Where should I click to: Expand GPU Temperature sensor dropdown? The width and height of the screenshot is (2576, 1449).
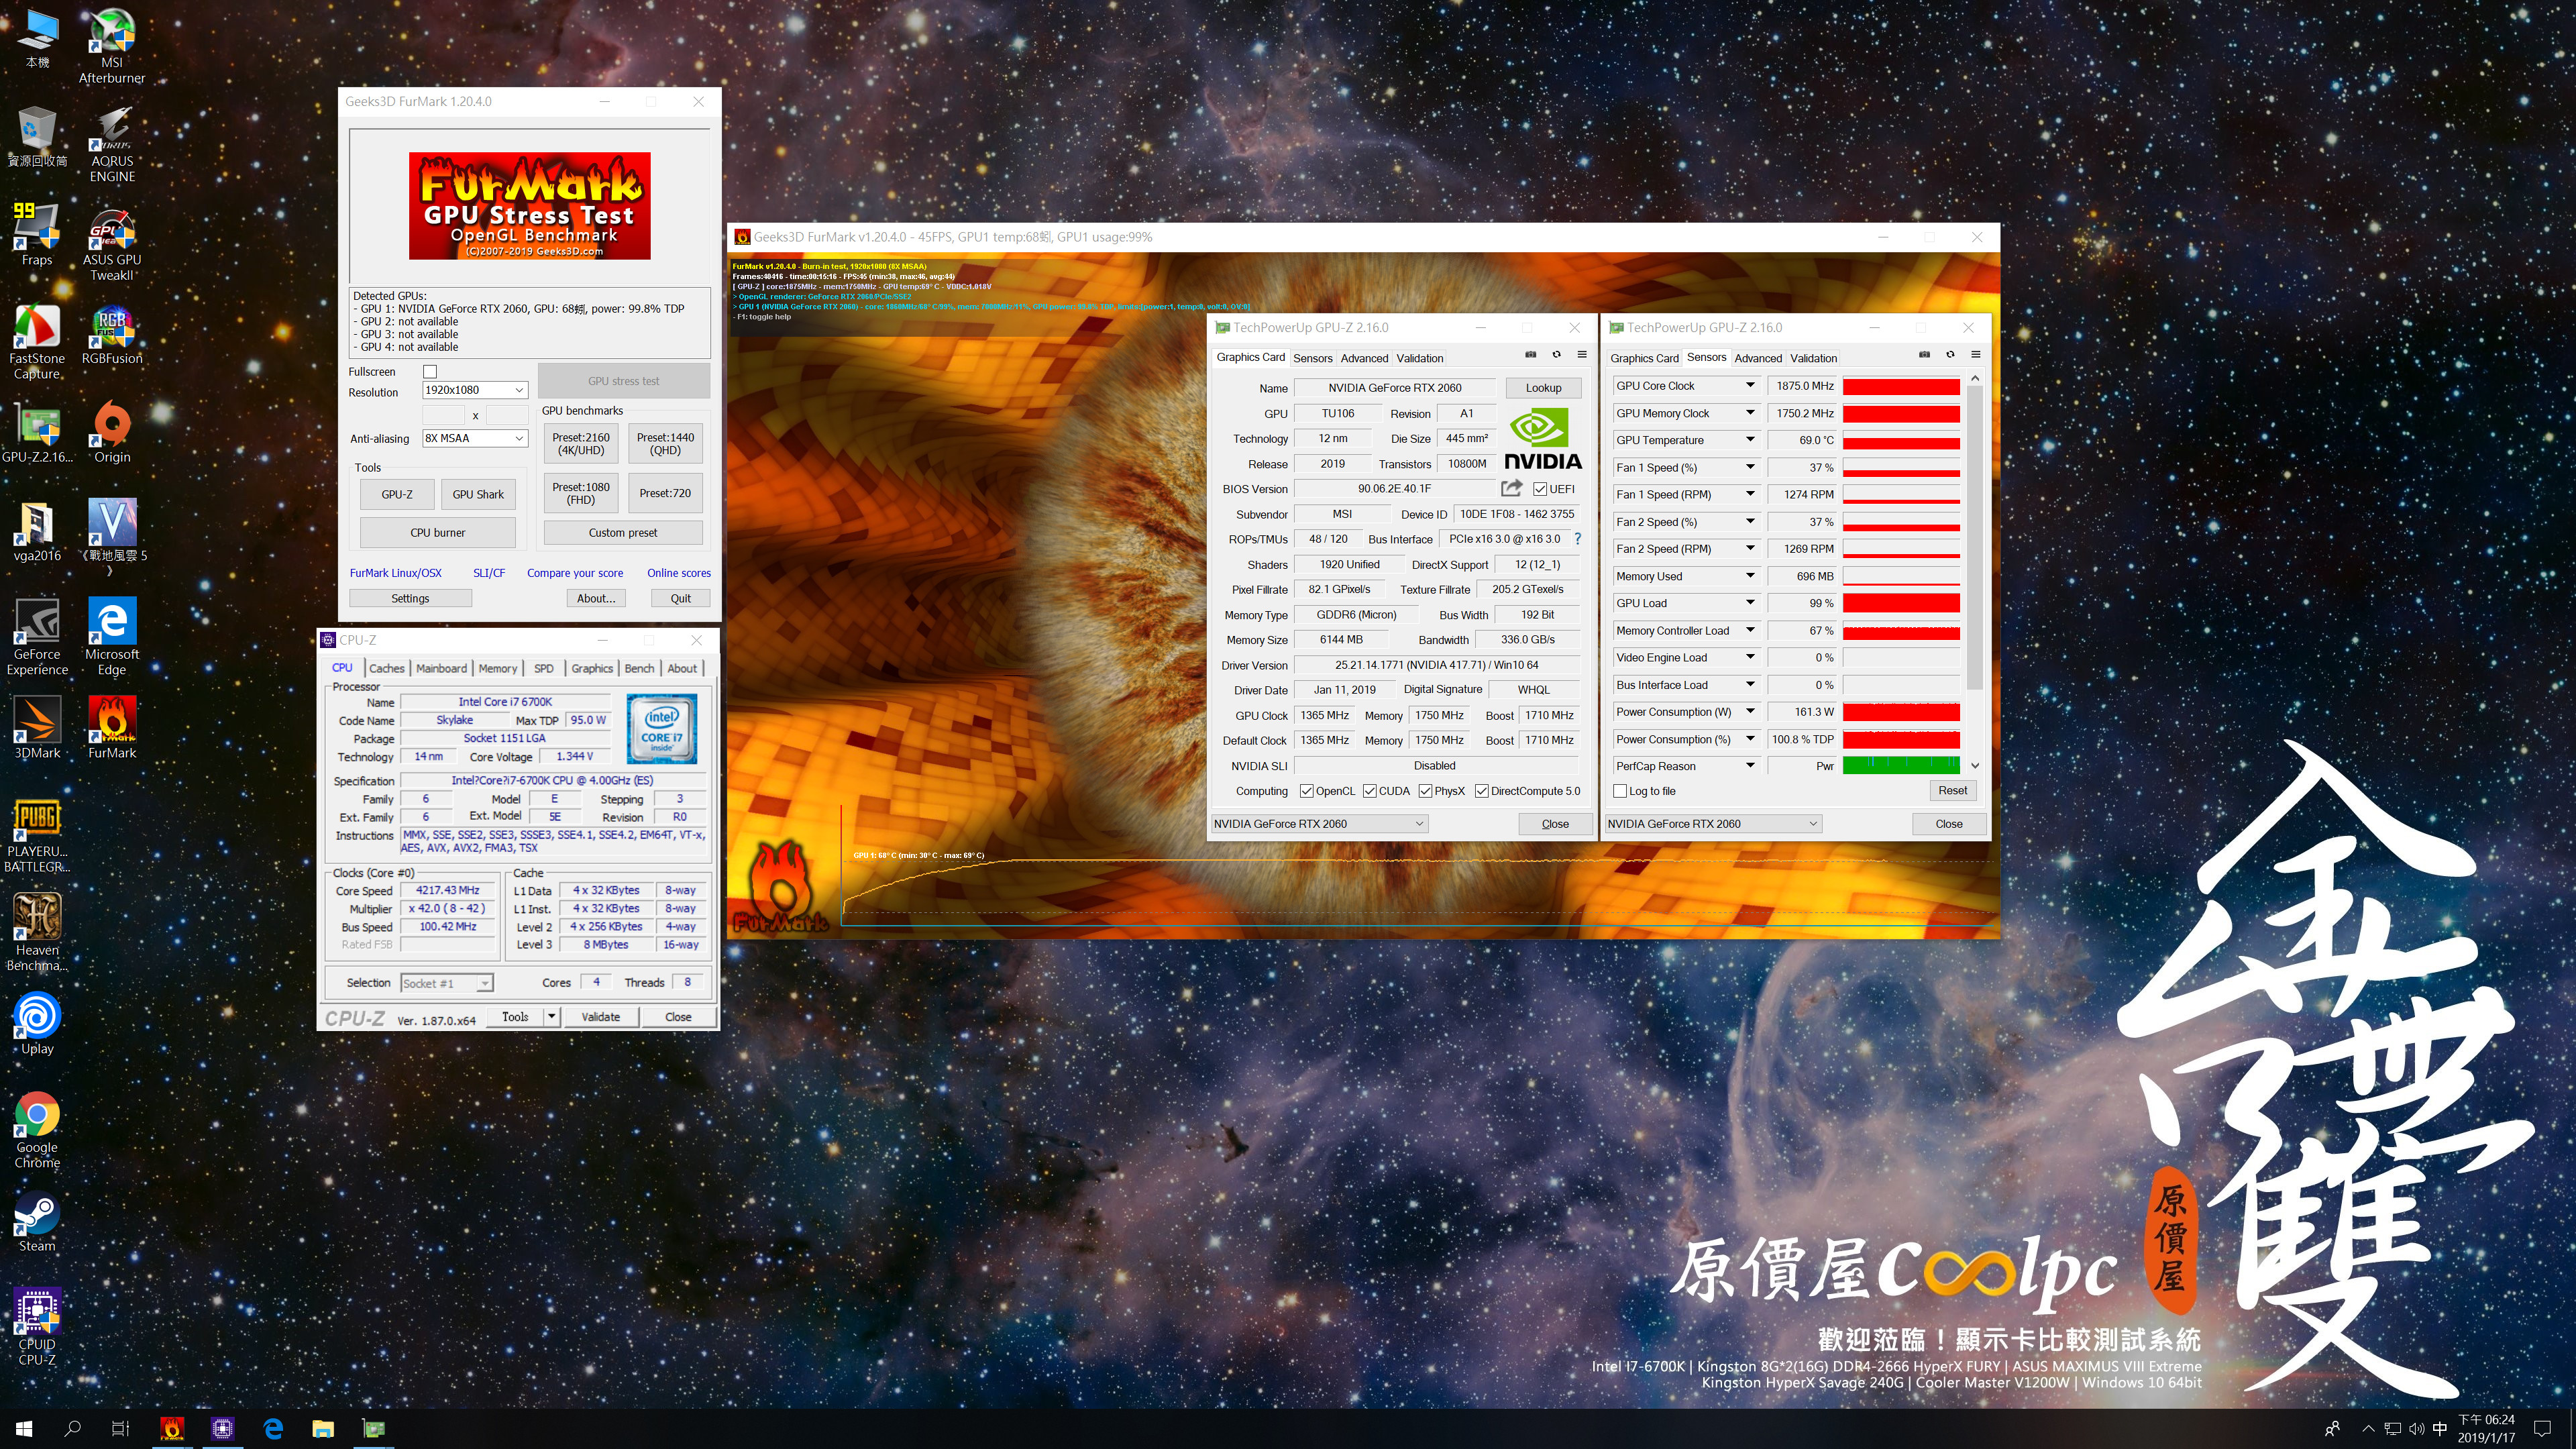tap(1750, 439)
